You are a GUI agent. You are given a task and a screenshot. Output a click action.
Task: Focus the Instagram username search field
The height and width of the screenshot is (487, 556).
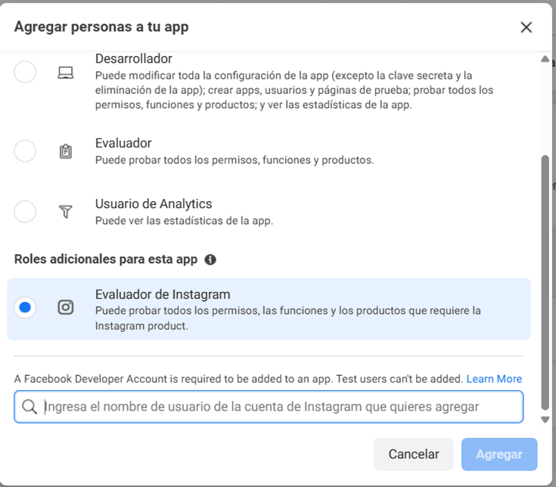pyautogui.click(x=269, y=407)
